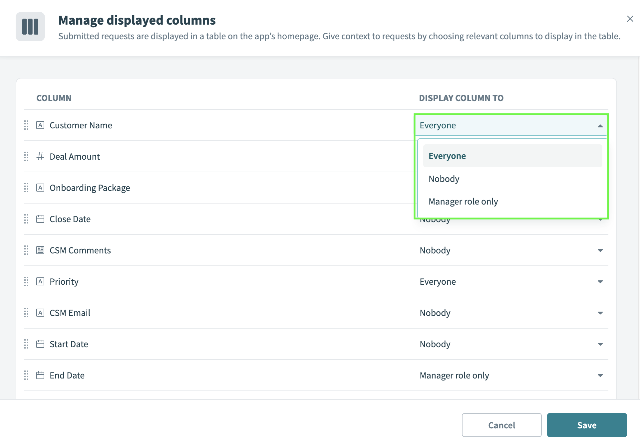Select the highlighted Everyone option
640x447 pixels.
(x=447, y=156)
